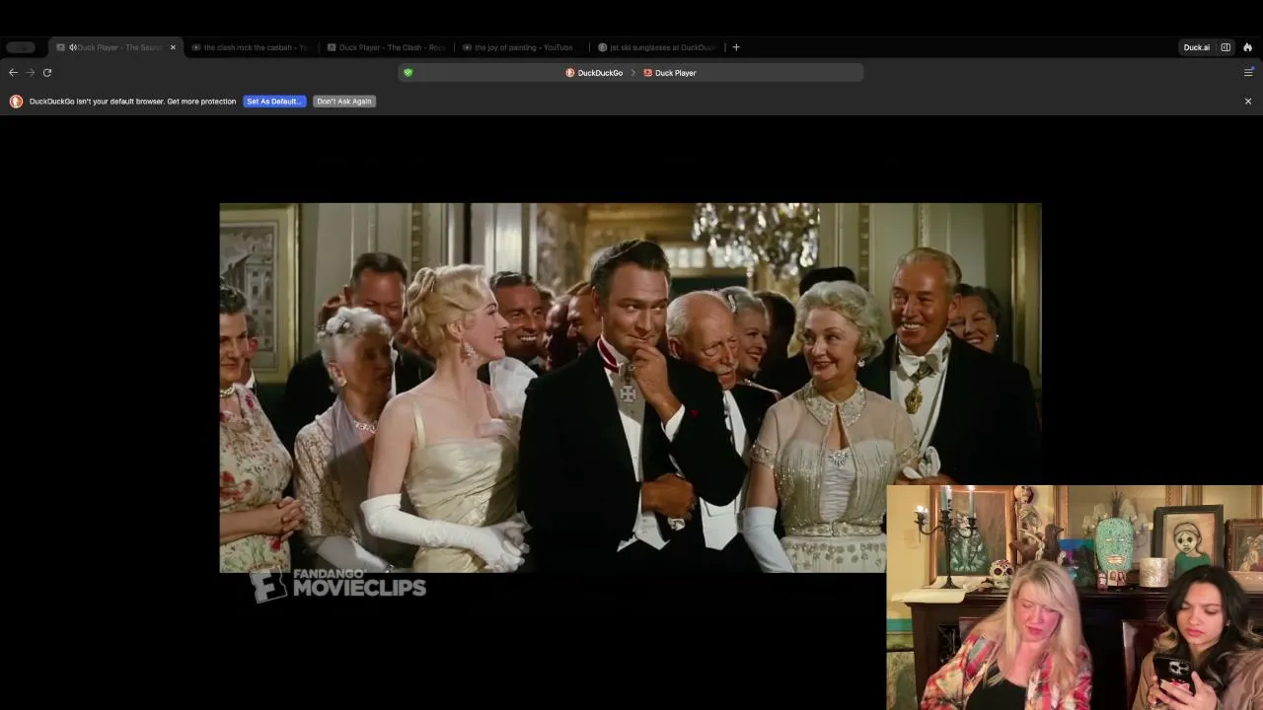Switch to Duck Player - The Clash tab
1263x710 pixels.
tap(386, 47)
